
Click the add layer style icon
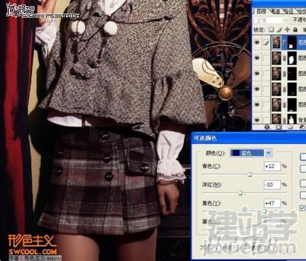coord(267,128)
